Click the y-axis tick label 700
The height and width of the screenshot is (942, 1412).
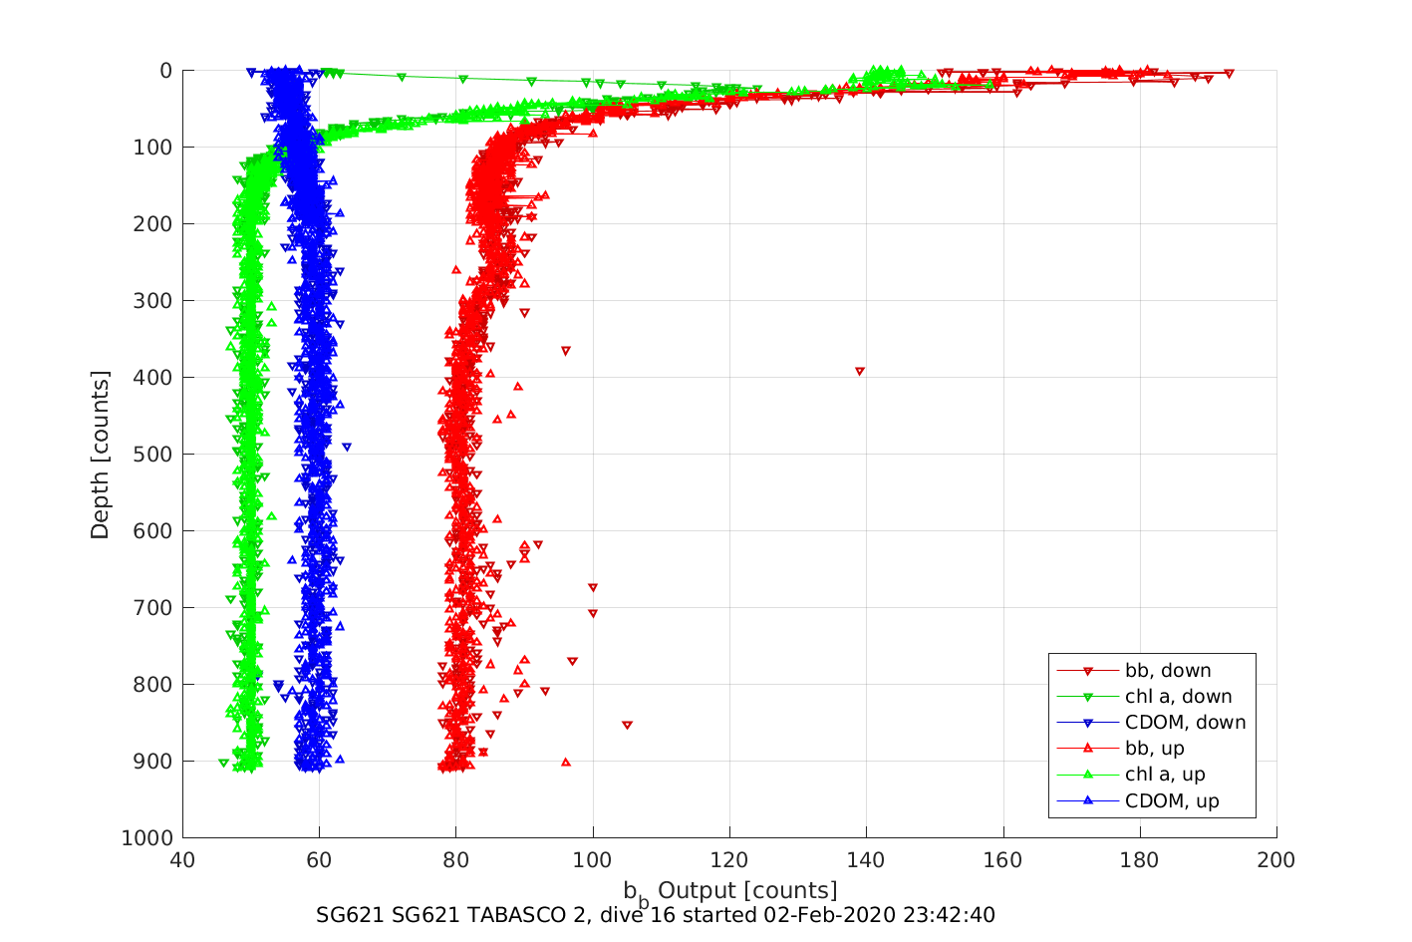(152, 608)
